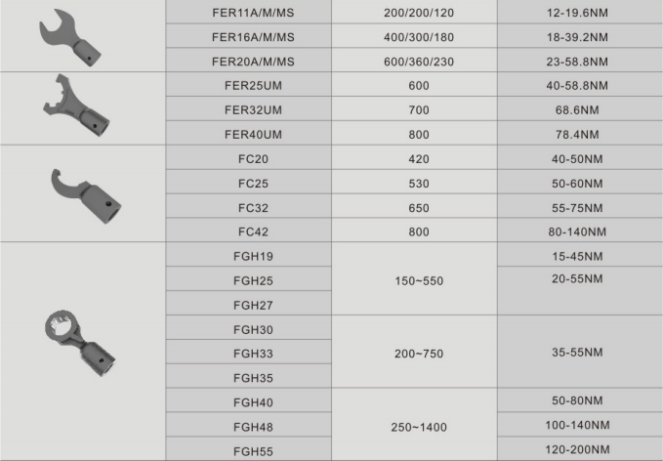Image resolution: width=663 pixels, height=461 pixels.
Task: Click the 200~750 length range cell
Action: [413, 353]
